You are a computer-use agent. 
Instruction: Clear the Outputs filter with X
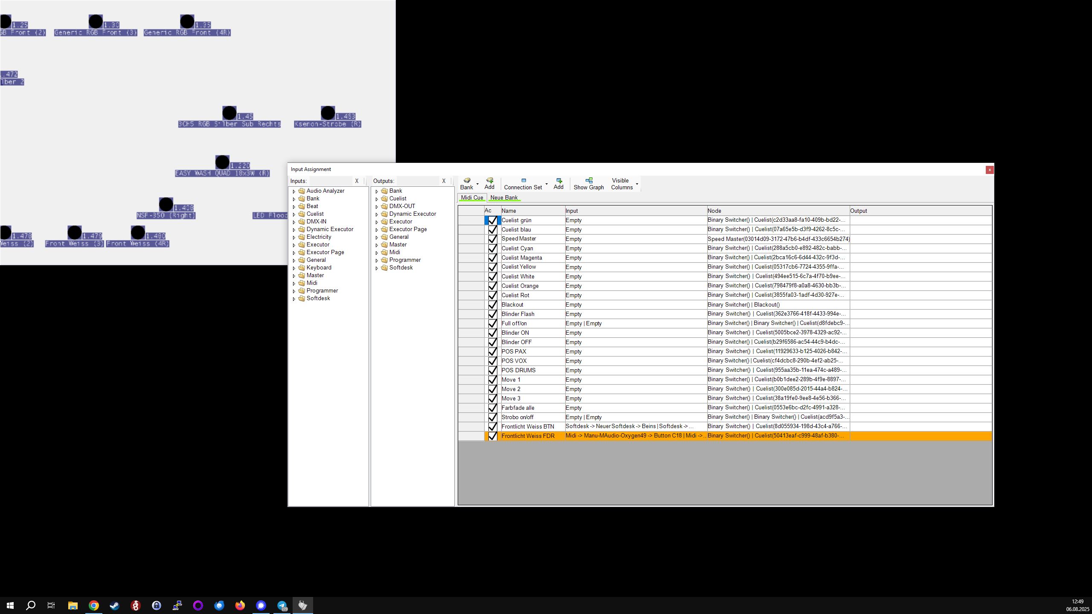pyautogui.click(x=444, y=181)
